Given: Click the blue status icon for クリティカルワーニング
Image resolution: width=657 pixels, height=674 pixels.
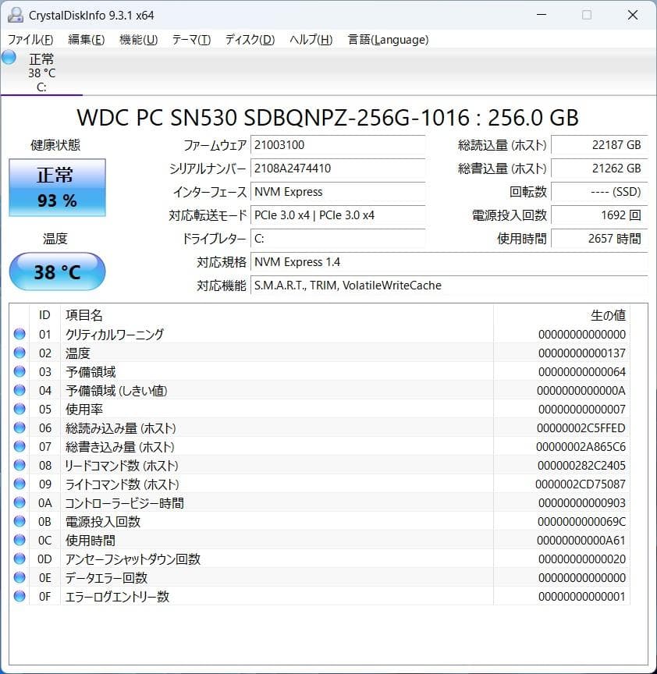Looking at the screenshot, I should 20,334.
